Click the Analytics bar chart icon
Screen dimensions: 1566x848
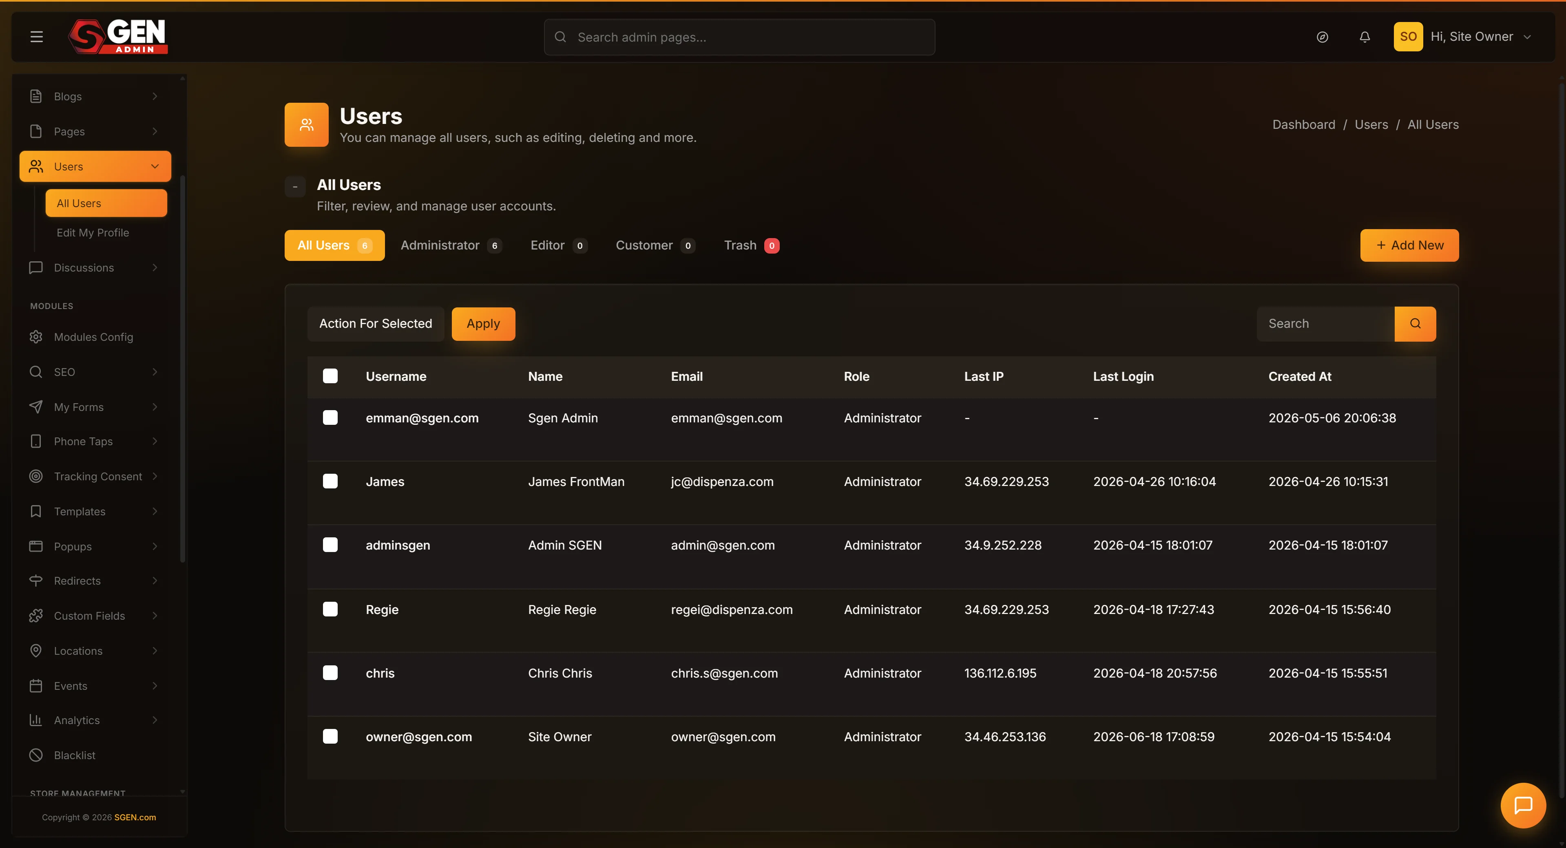[x=36, y=720]
